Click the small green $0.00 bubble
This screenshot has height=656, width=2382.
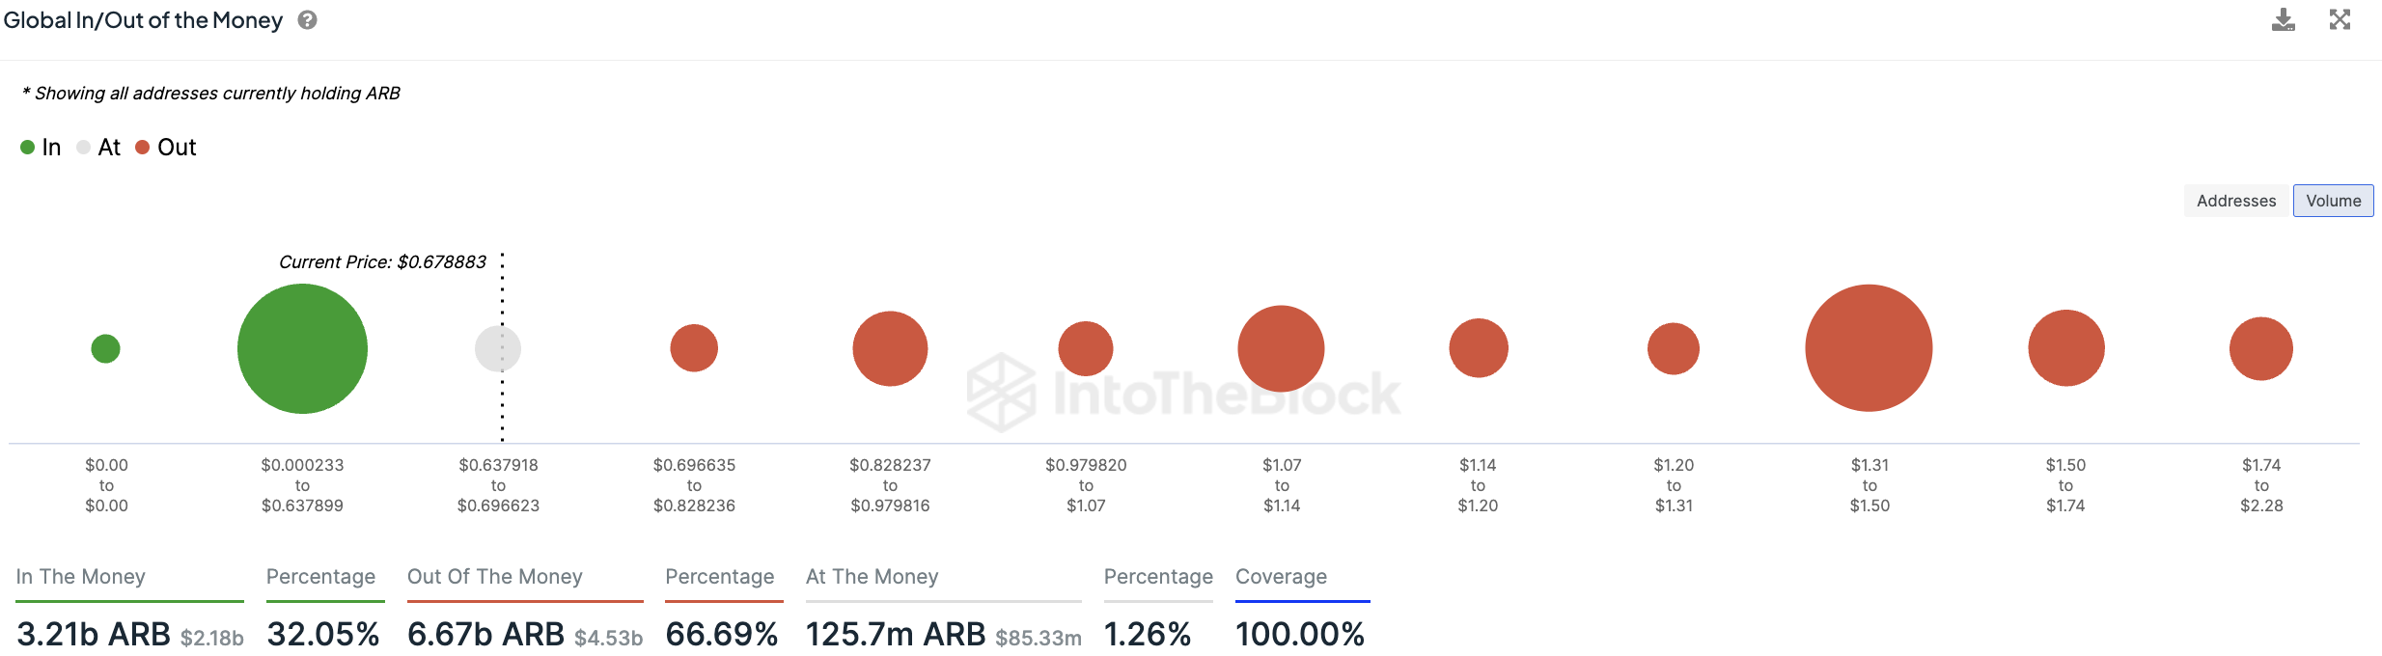(x=105, y=348)
